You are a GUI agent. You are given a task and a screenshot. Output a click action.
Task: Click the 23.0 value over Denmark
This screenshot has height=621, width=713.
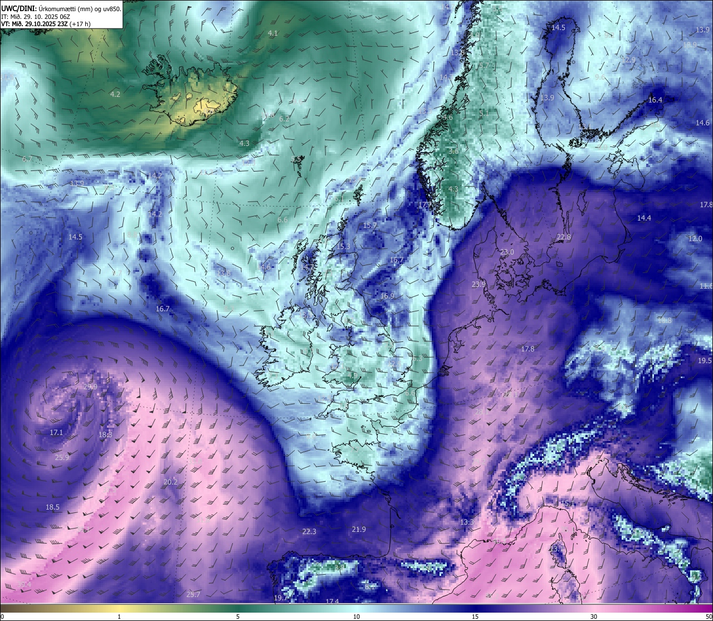pos(507,252)
